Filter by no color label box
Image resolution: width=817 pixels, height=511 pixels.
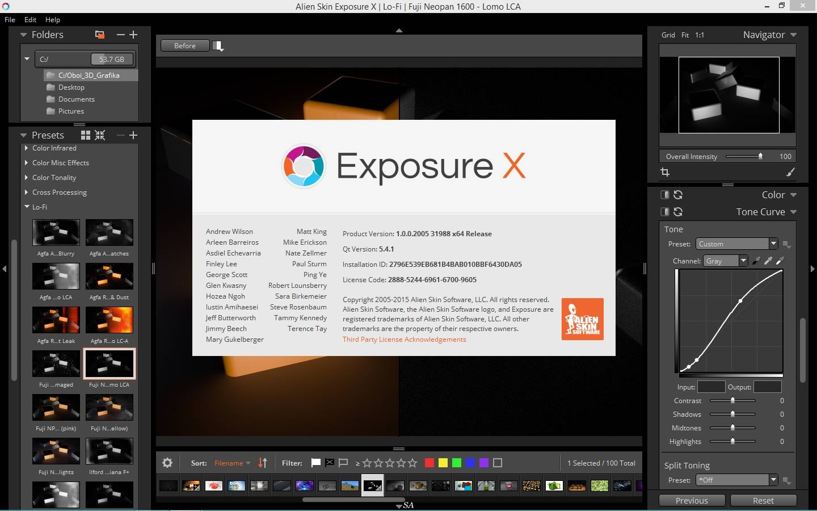click(x=498, y=463)
